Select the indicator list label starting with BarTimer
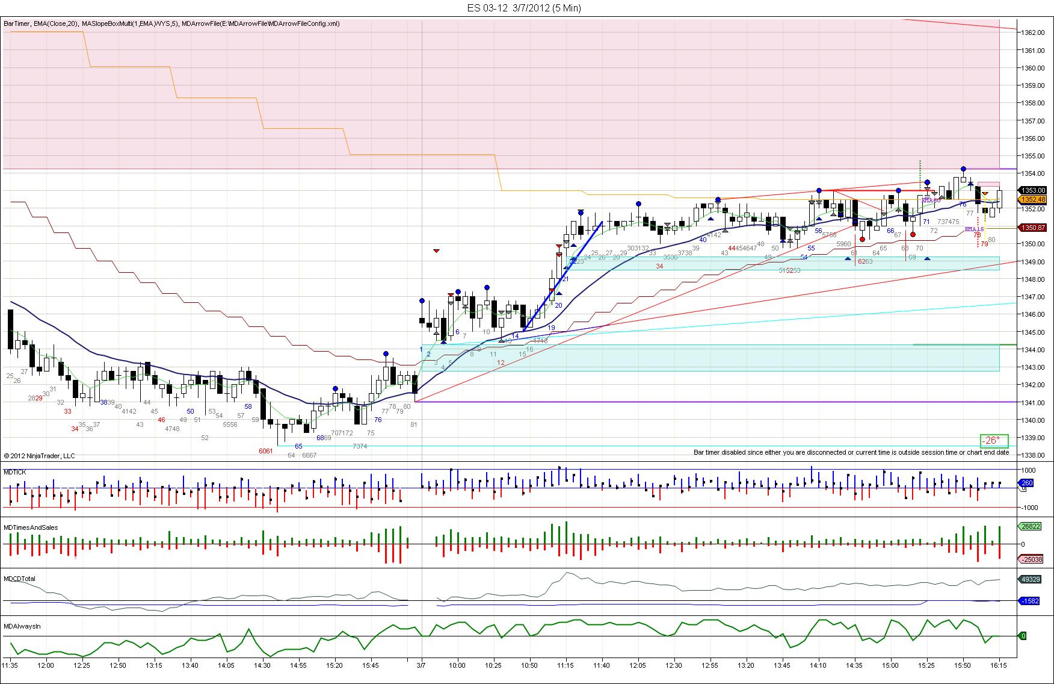 (x=171, y=23)
